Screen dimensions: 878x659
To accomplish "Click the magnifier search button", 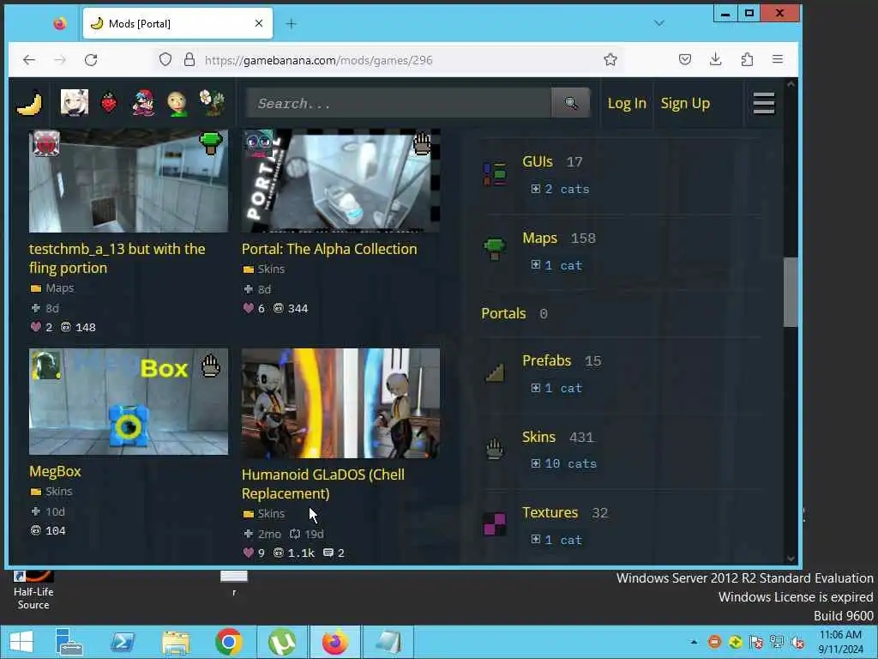I will (570, 103).
